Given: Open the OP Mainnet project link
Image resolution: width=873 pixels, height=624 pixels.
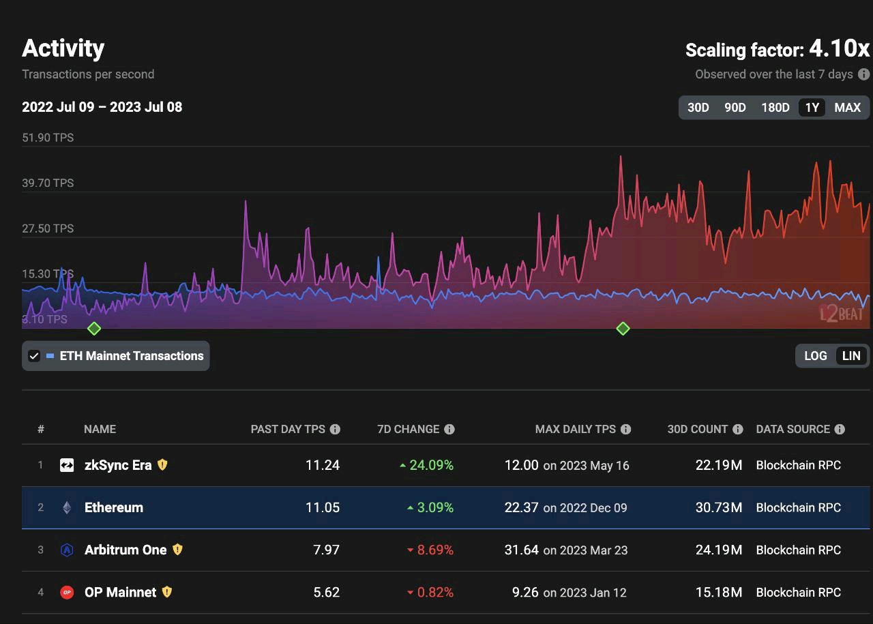Looking at the screenshot, I should (x=120, y=592).
